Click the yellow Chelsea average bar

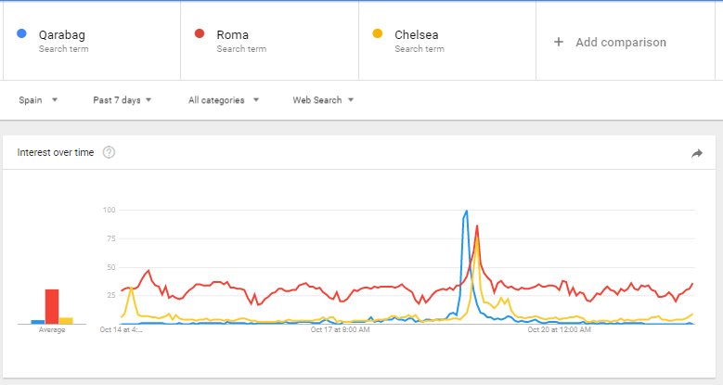[x=66, y=320]
